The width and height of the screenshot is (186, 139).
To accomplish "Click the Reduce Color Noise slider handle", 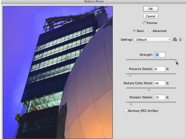I will pyautogui.click(x=149, y=90).
